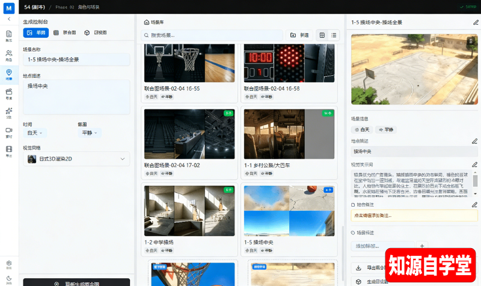The height and width of the screenshot is (286, 481).
Task: Click the plus button to add a tag
Action: click(422, 246)
